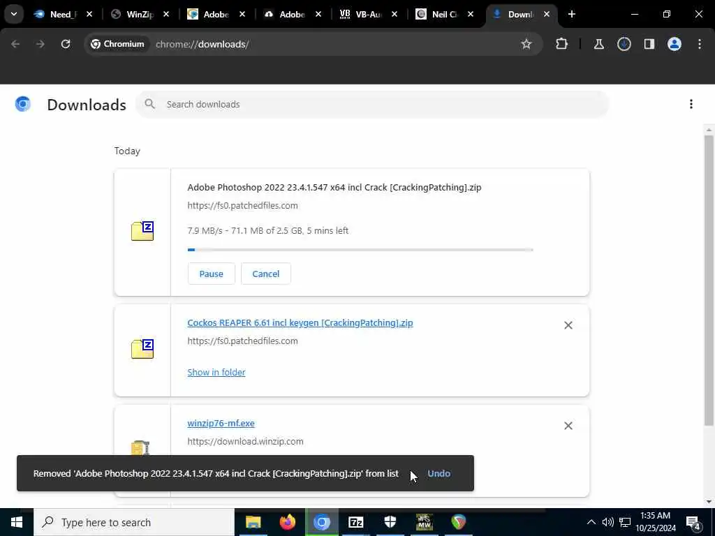Click the Photoshop zip file icon

click(x=142, y=231)
